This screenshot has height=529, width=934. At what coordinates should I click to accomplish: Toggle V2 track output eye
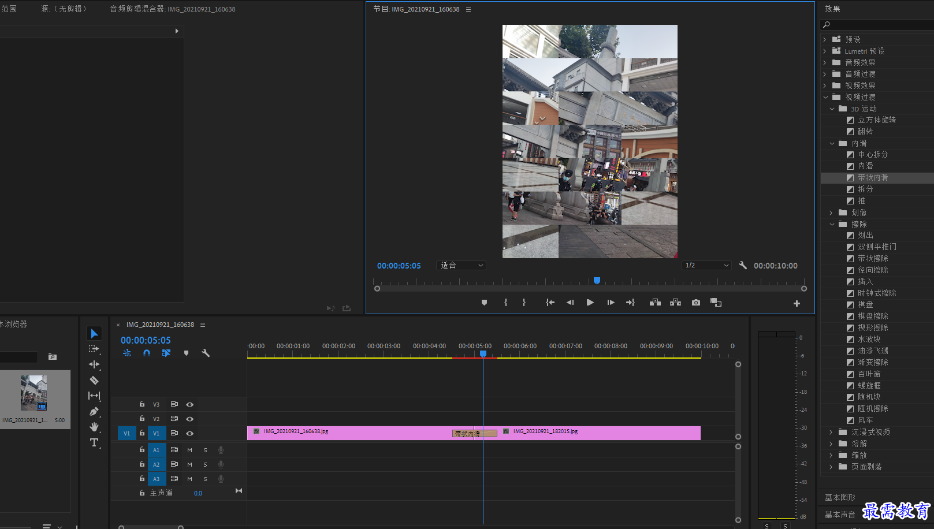(189, 419)
